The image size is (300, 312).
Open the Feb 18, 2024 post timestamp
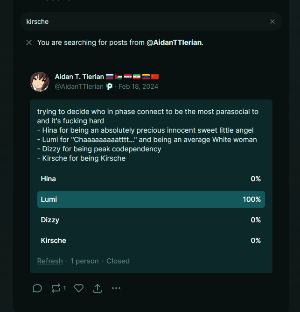tap(138, 86)
